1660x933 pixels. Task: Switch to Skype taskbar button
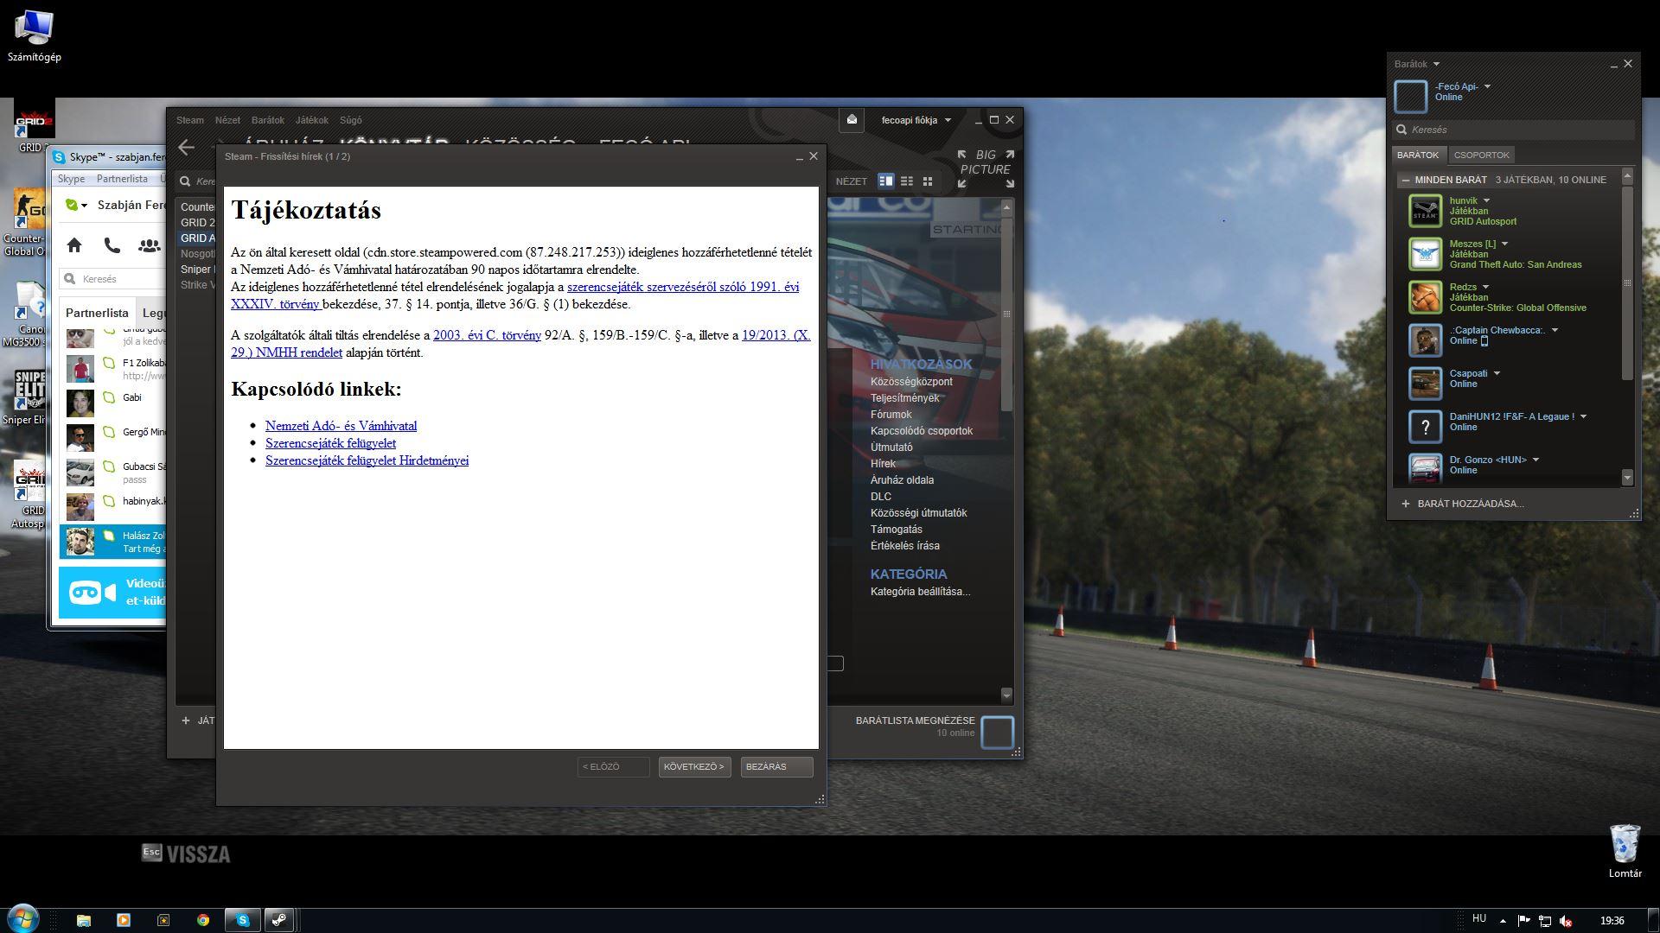point(243,920)
